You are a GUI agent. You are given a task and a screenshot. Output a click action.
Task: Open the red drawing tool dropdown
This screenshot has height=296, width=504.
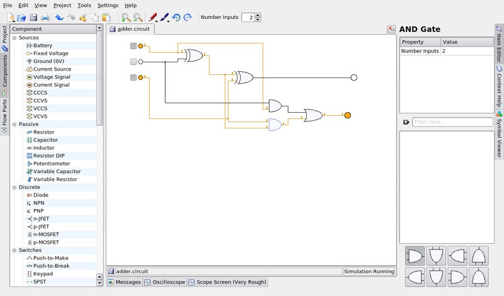[x=157, y=20]
